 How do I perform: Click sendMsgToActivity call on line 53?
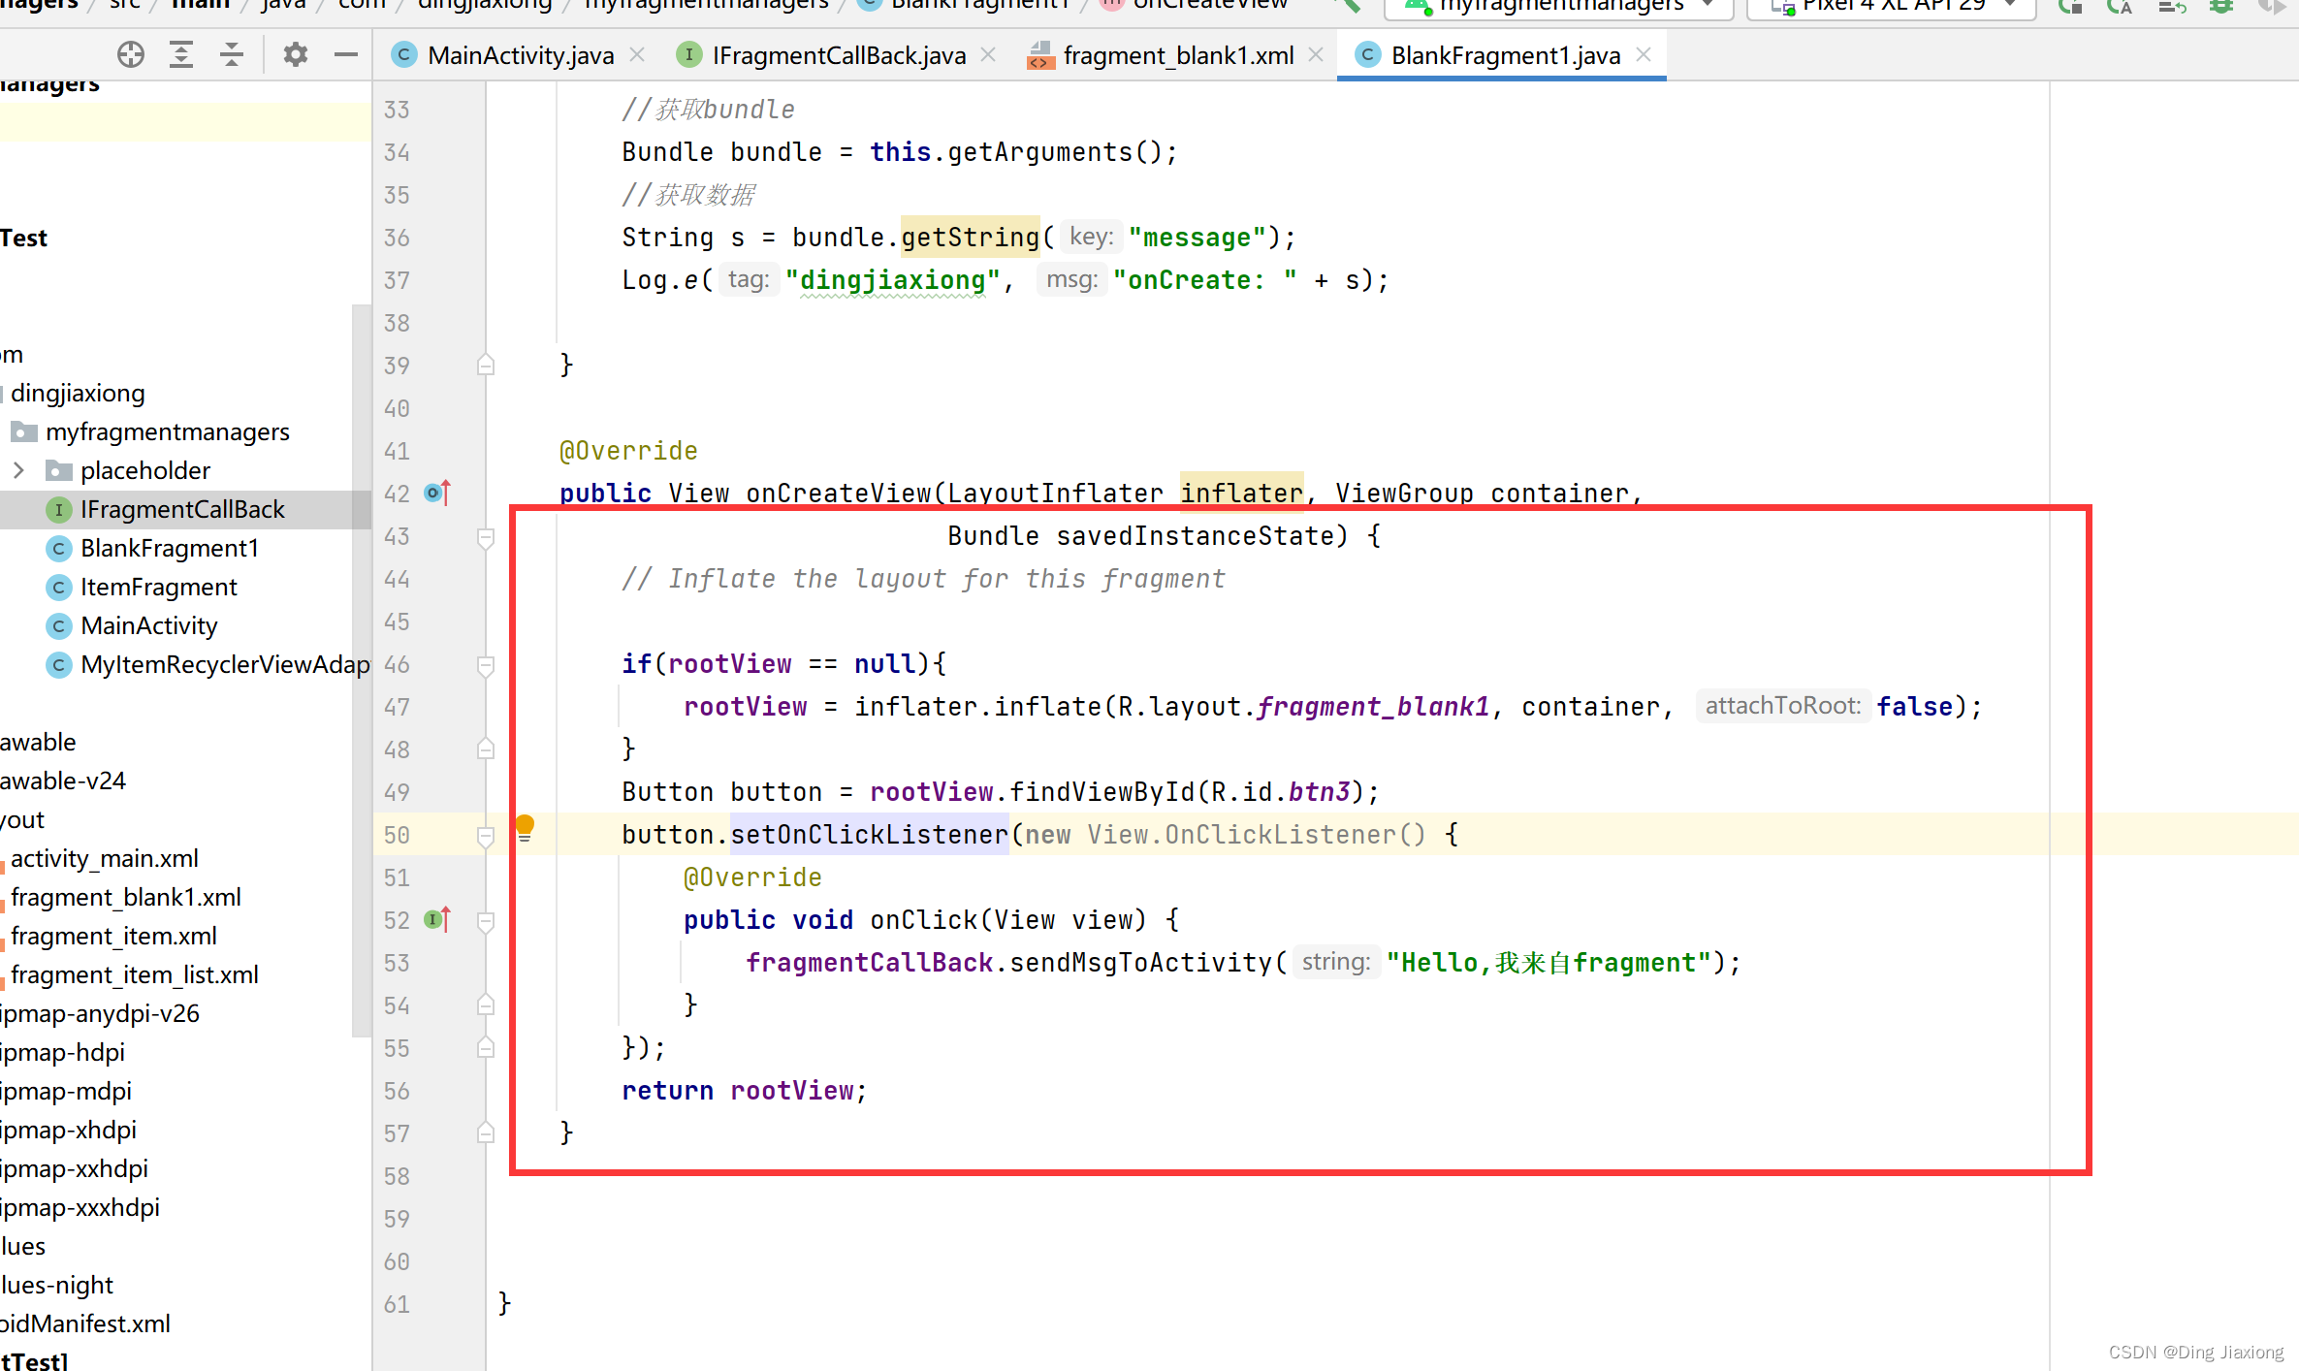pos(1140,963)
